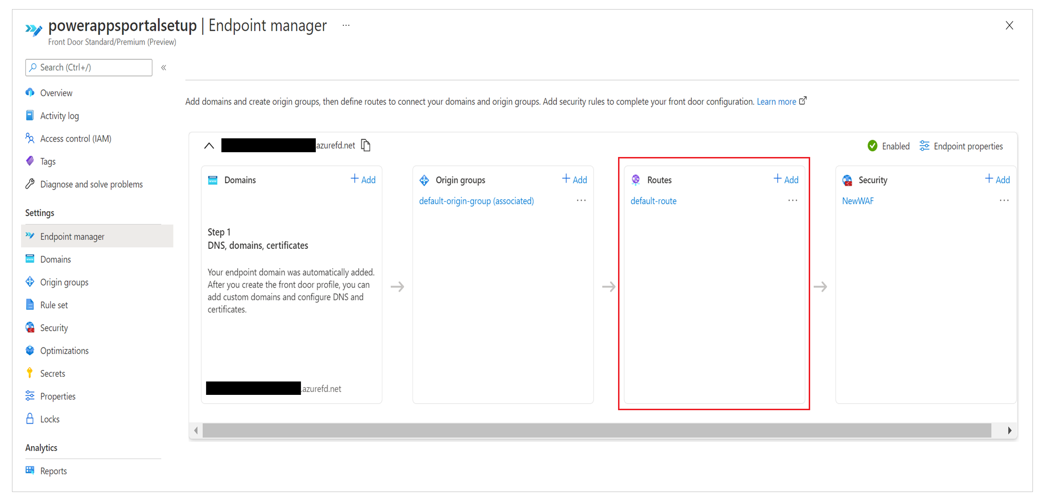Open Access control (IAM)
This screenshot has width=1043, height=504.
tap(76, 138)
